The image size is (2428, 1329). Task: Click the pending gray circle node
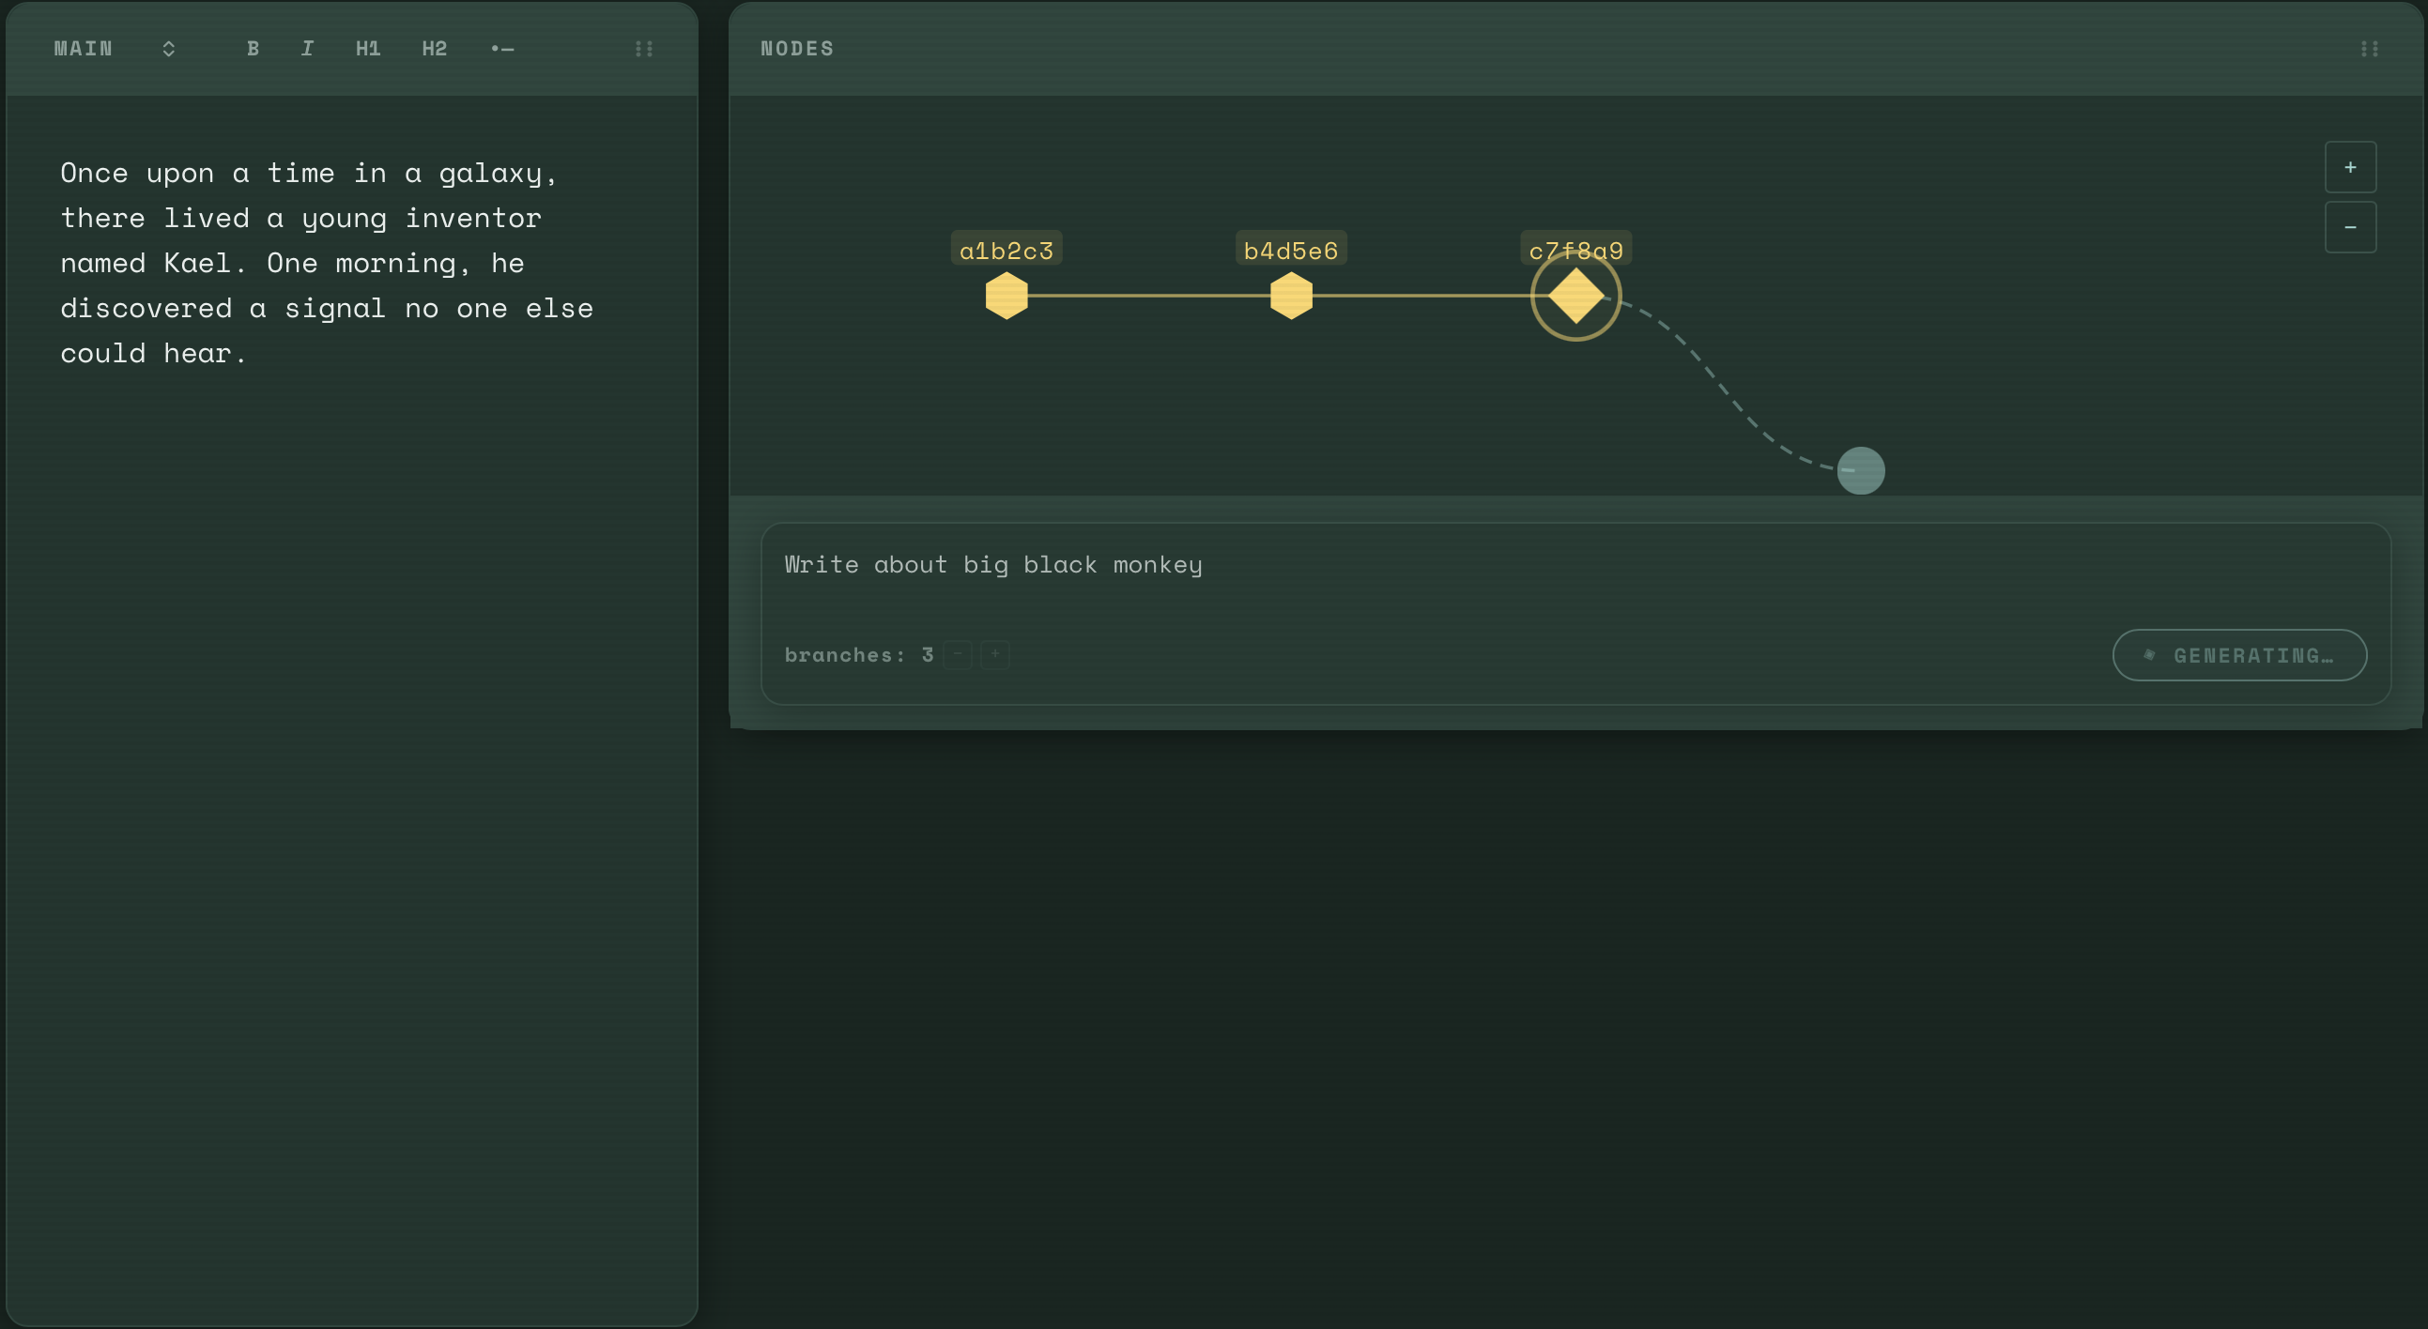coord(1861,471)
